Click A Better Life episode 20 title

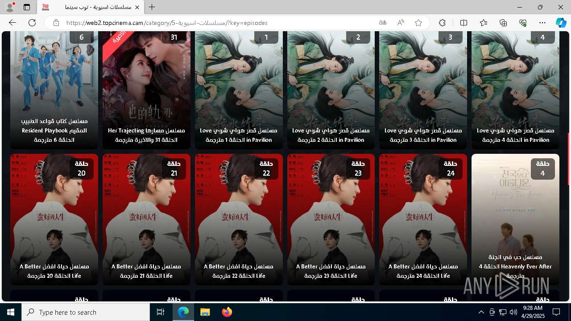coord(54,271)
